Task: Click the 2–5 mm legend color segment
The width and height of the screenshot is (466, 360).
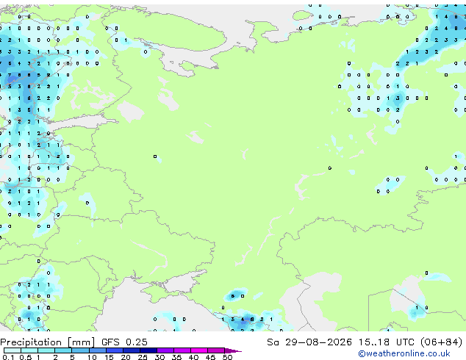Action: click(63, 350)
